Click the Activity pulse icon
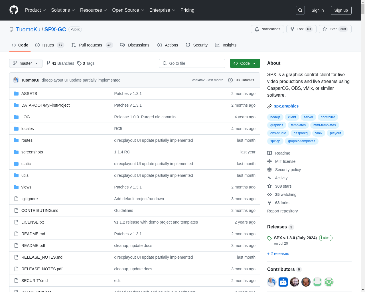The image size is (365, 292). tap(269, 178)
